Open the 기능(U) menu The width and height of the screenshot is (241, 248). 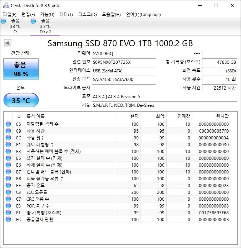point(47,15)
